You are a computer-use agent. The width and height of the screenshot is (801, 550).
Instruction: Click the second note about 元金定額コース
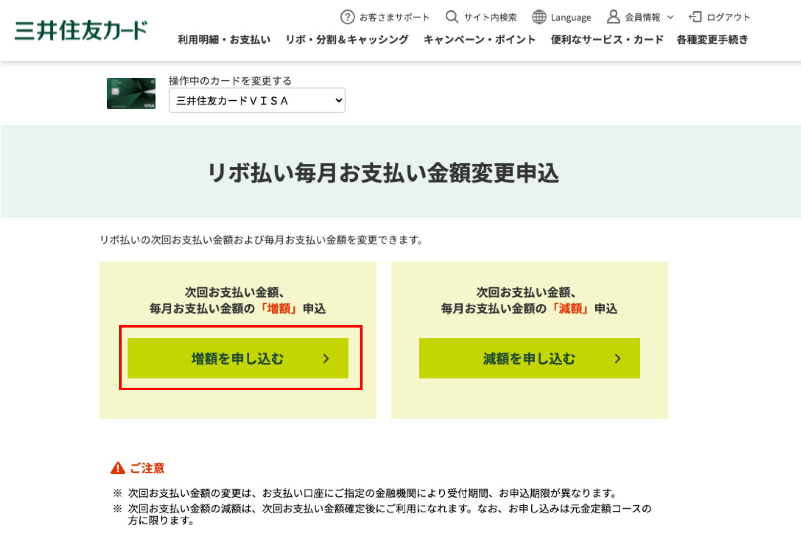tap(383, 514)
